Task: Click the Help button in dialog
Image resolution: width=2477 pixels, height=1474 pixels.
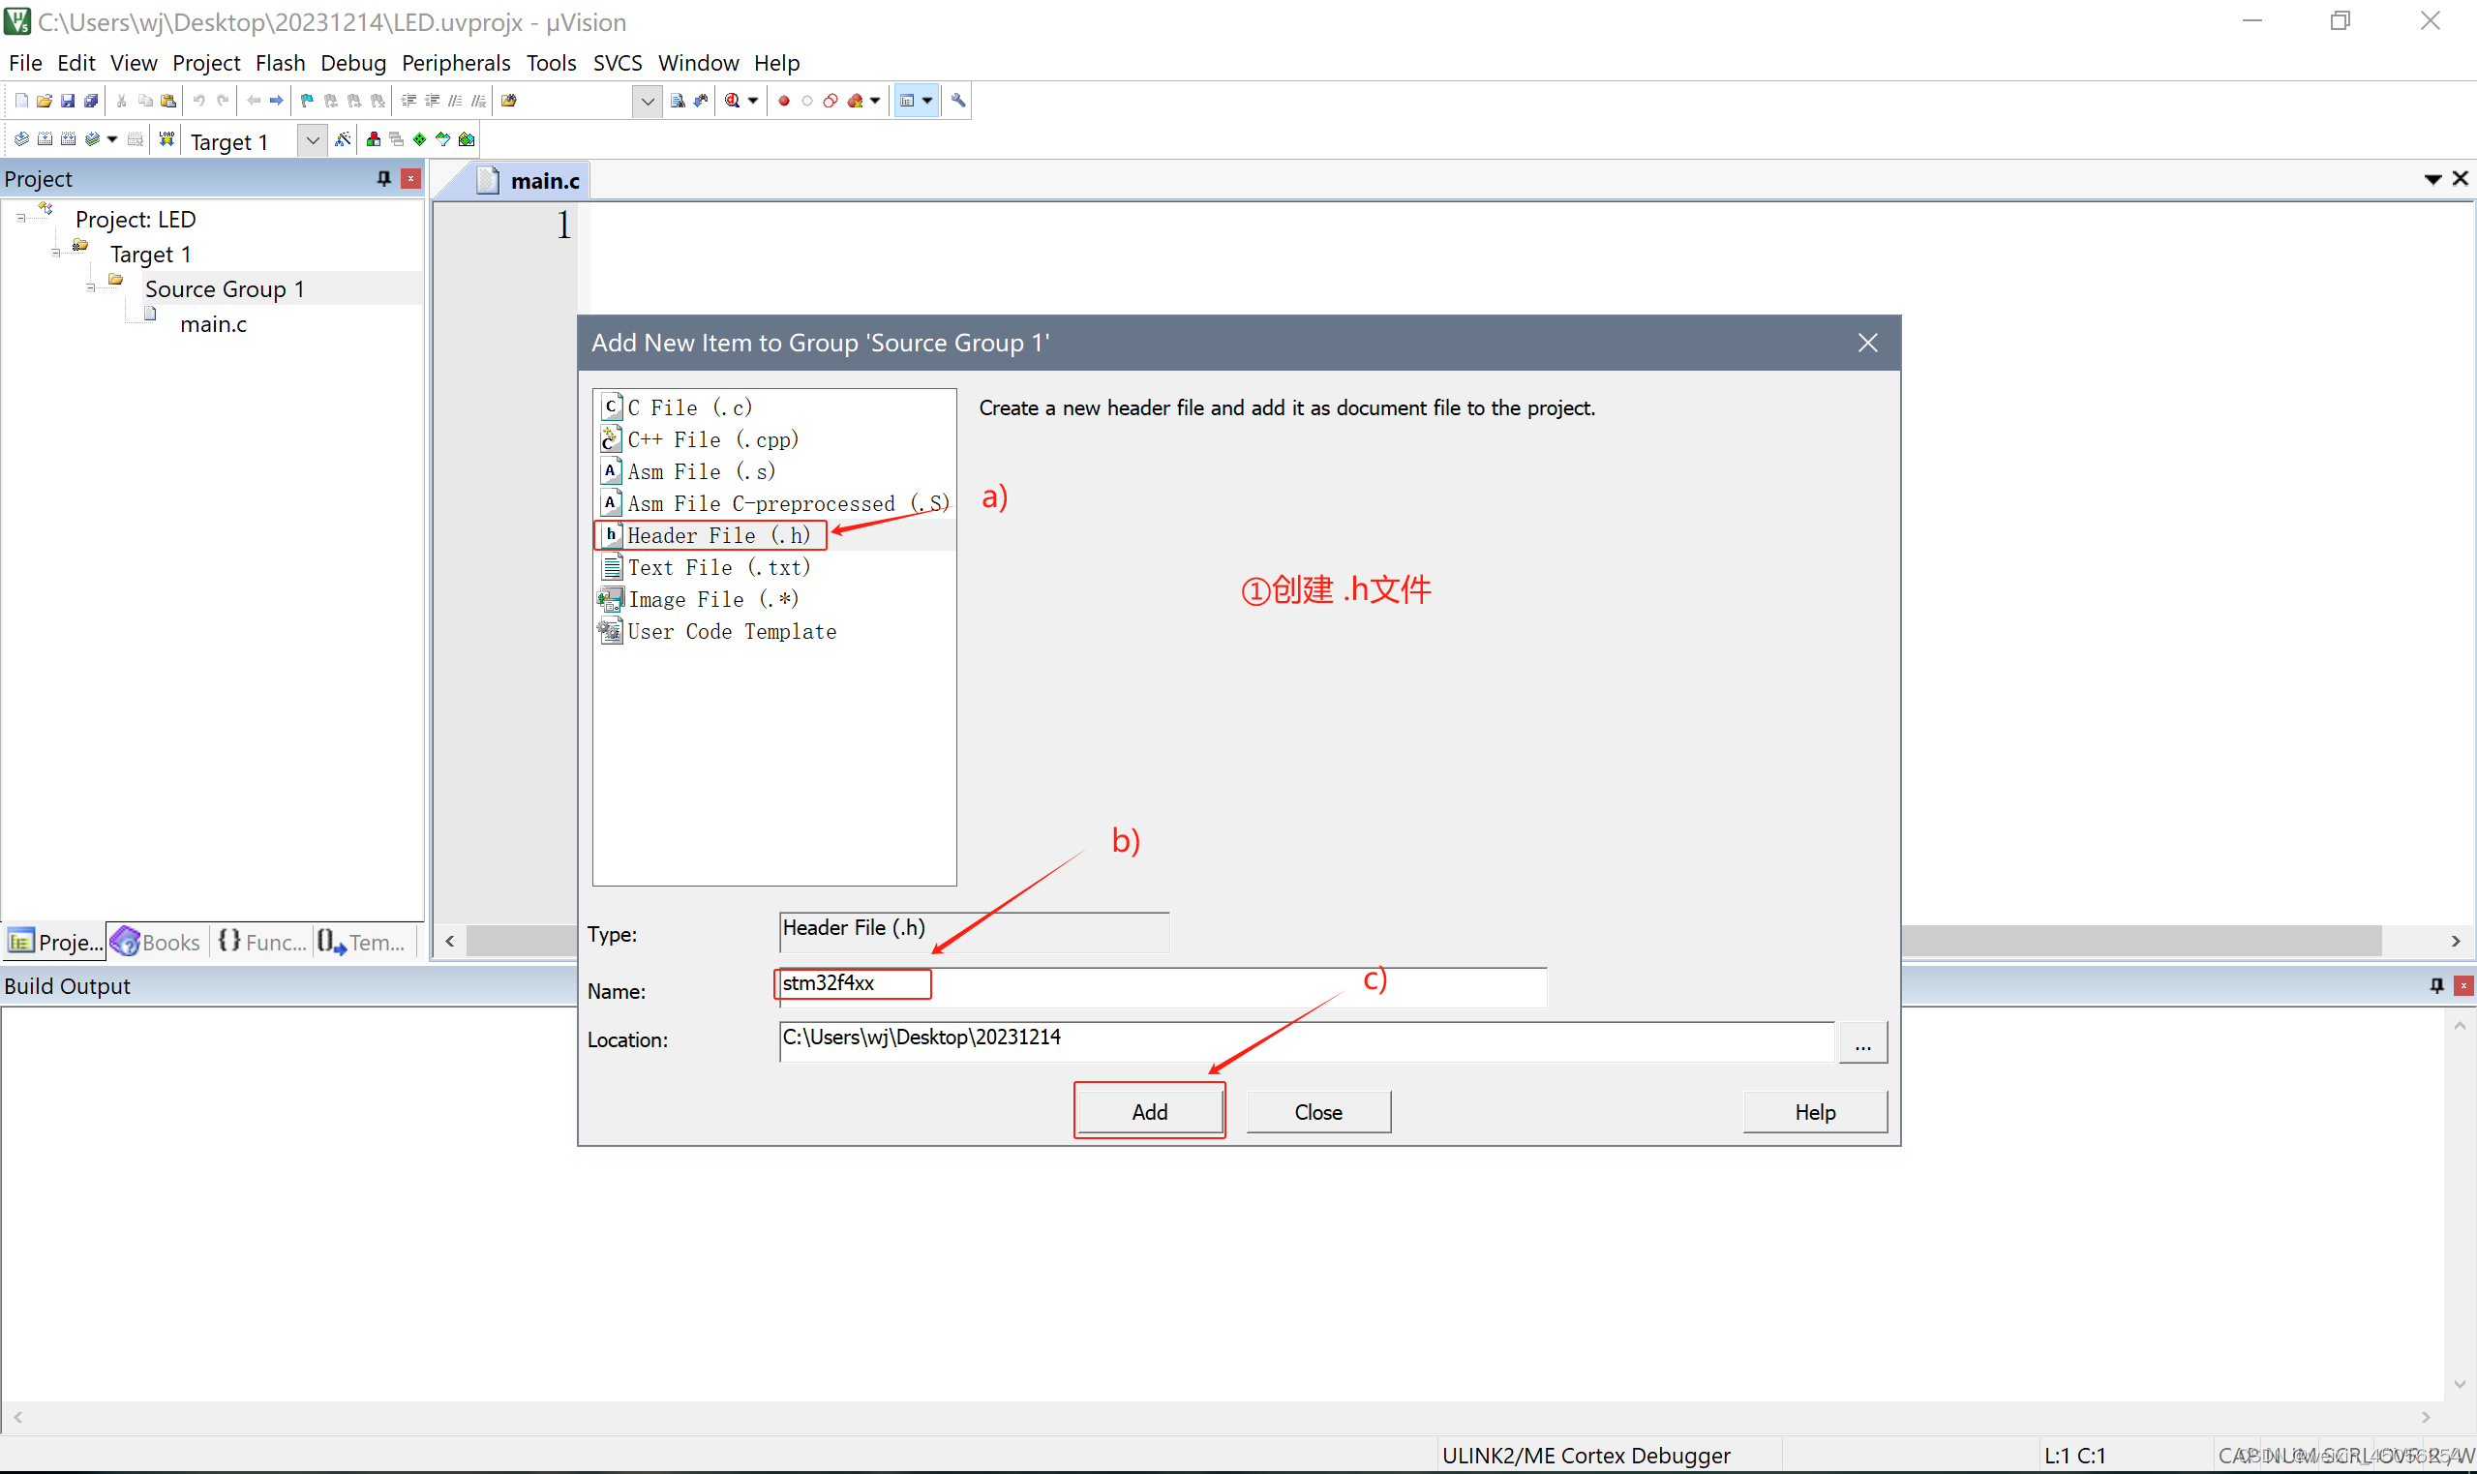Action: coord(1815,1111)
